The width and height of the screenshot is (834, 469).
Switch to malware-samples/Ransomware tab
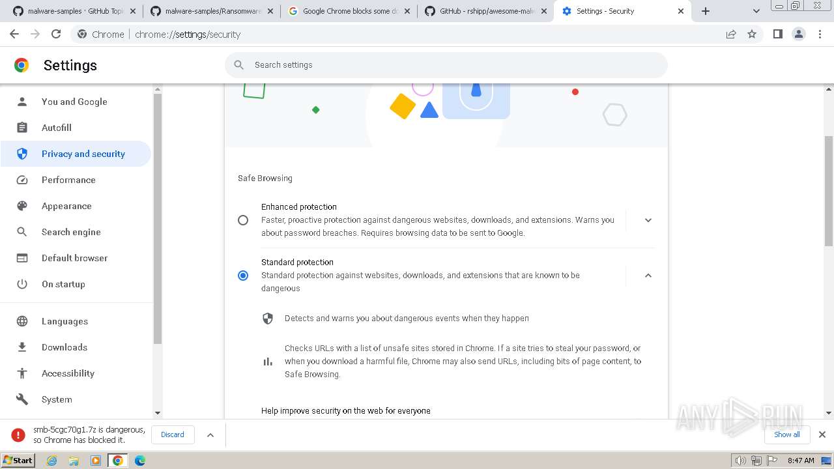tap(211, 11)
